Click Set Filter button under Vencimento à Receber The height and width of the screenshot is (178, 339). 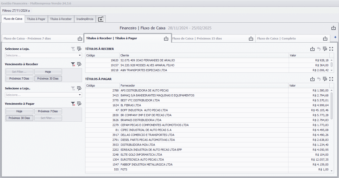(x=19, y=72)
